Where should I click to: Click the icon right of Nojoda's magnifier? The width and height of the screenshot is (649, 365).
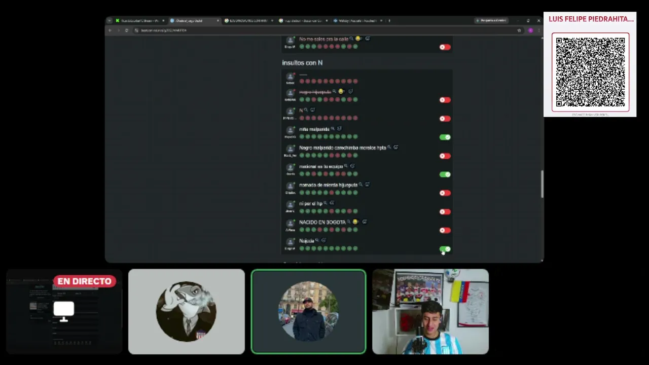click(x=323, y=240)
